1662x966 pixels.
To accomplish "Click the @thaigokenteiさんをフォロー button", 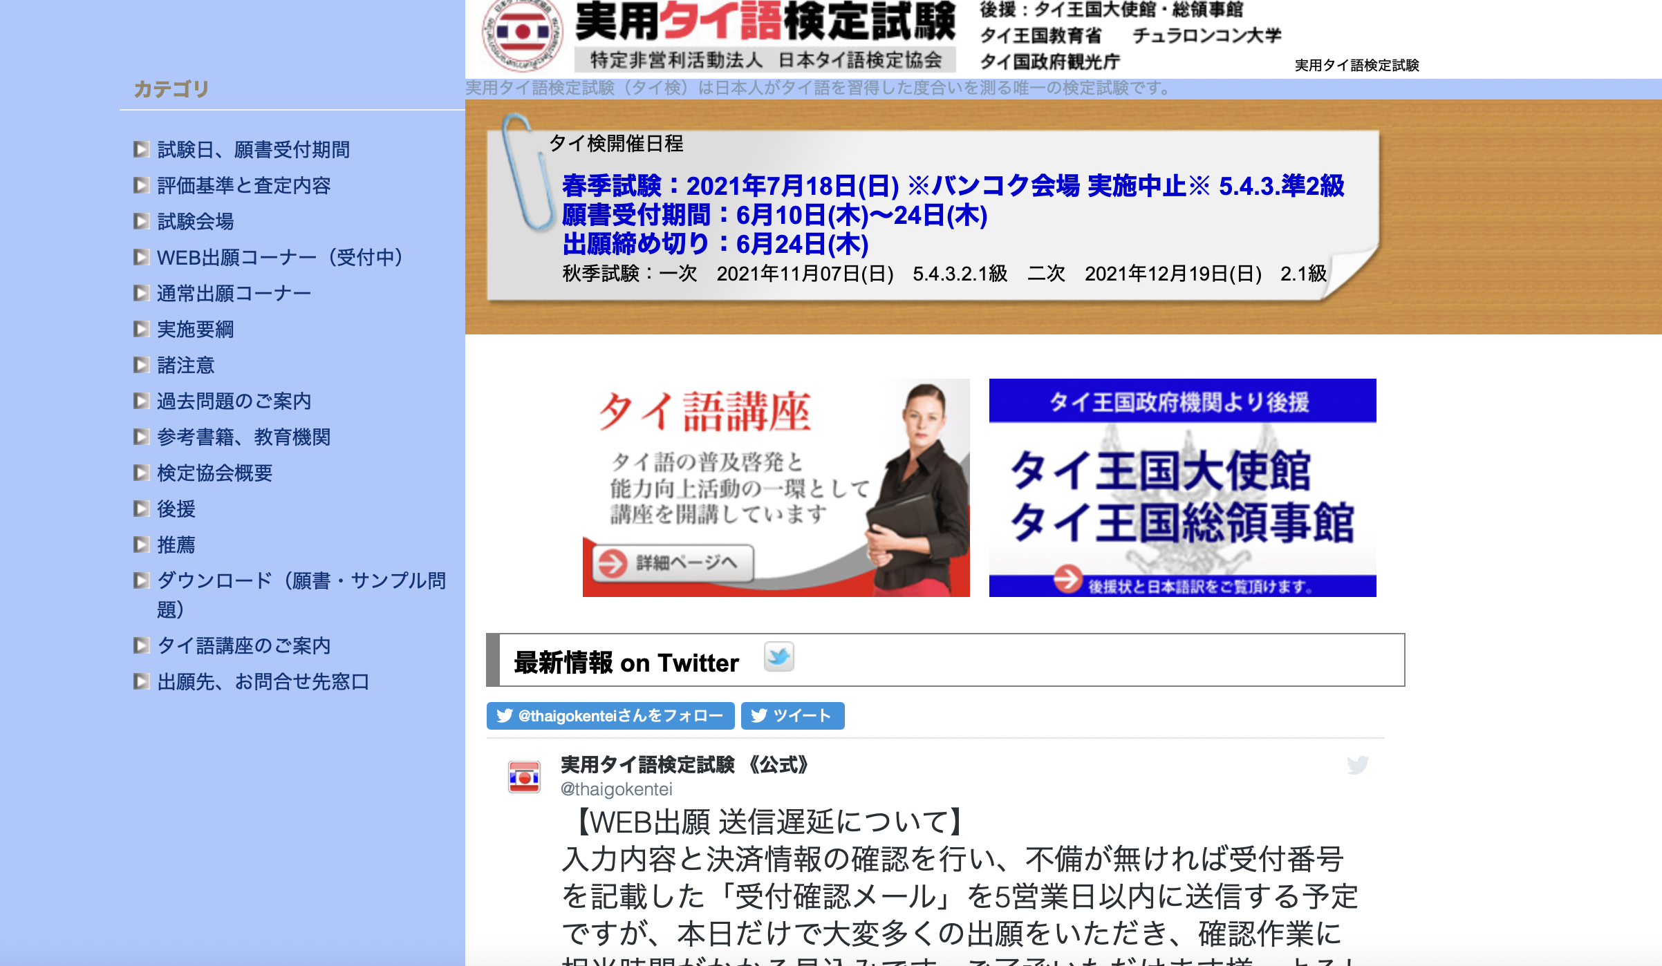I will pyautogui.click(x=610, y=716).
